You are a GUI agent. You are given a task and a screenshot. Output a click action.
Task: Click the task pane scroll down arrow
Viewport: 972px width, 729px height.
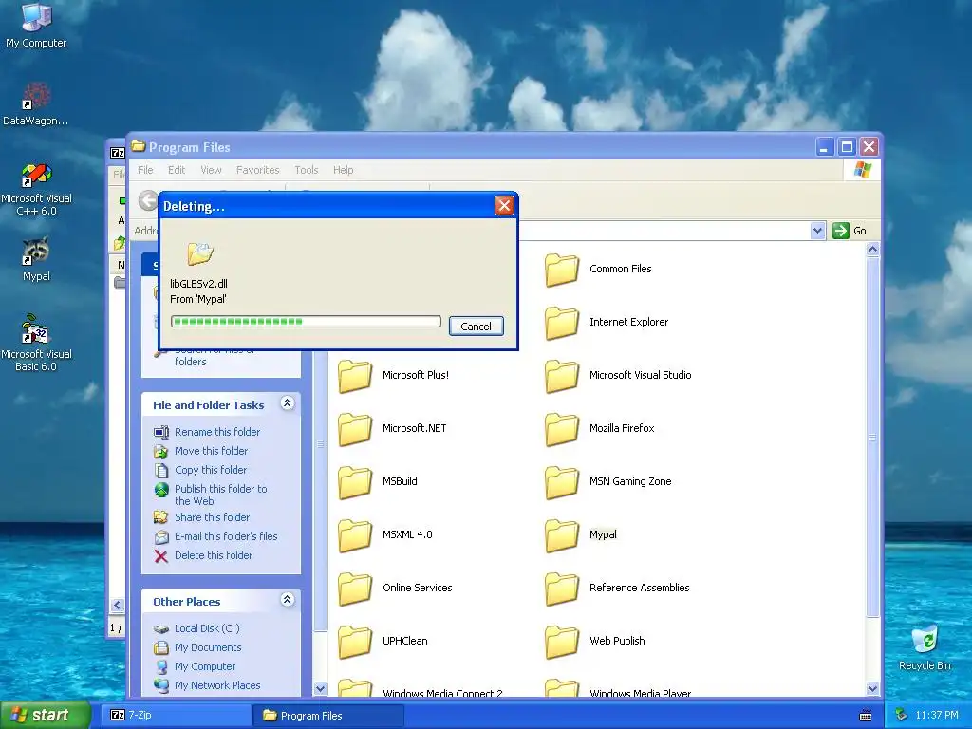coord(320,688)
